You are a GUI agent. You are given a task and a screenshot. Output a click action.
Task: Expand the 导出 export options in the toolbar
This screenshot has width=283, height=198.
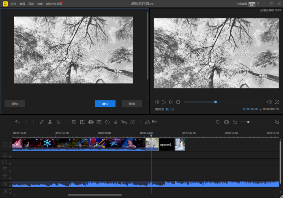click(151, 122)
